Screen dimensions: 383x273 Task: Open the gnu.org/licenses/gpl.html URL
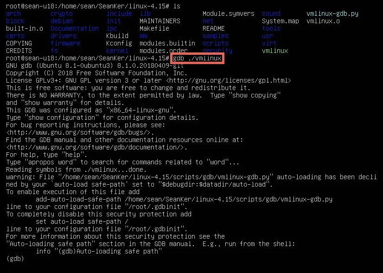(229, 80)
